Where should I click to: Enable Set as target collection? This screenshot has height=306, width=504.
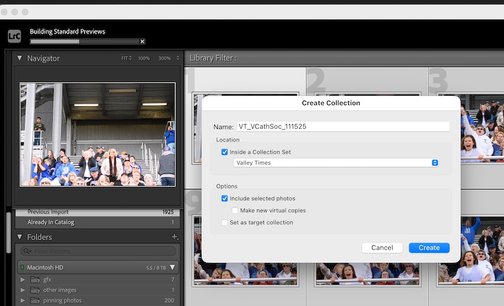click(225, 223)
